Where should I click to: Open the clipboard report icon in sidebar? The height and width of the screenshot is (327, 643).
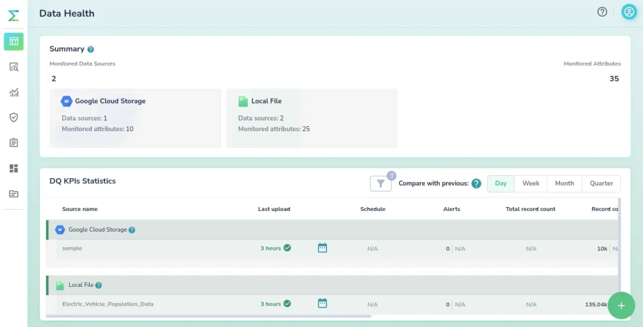[x=14, y=142]
